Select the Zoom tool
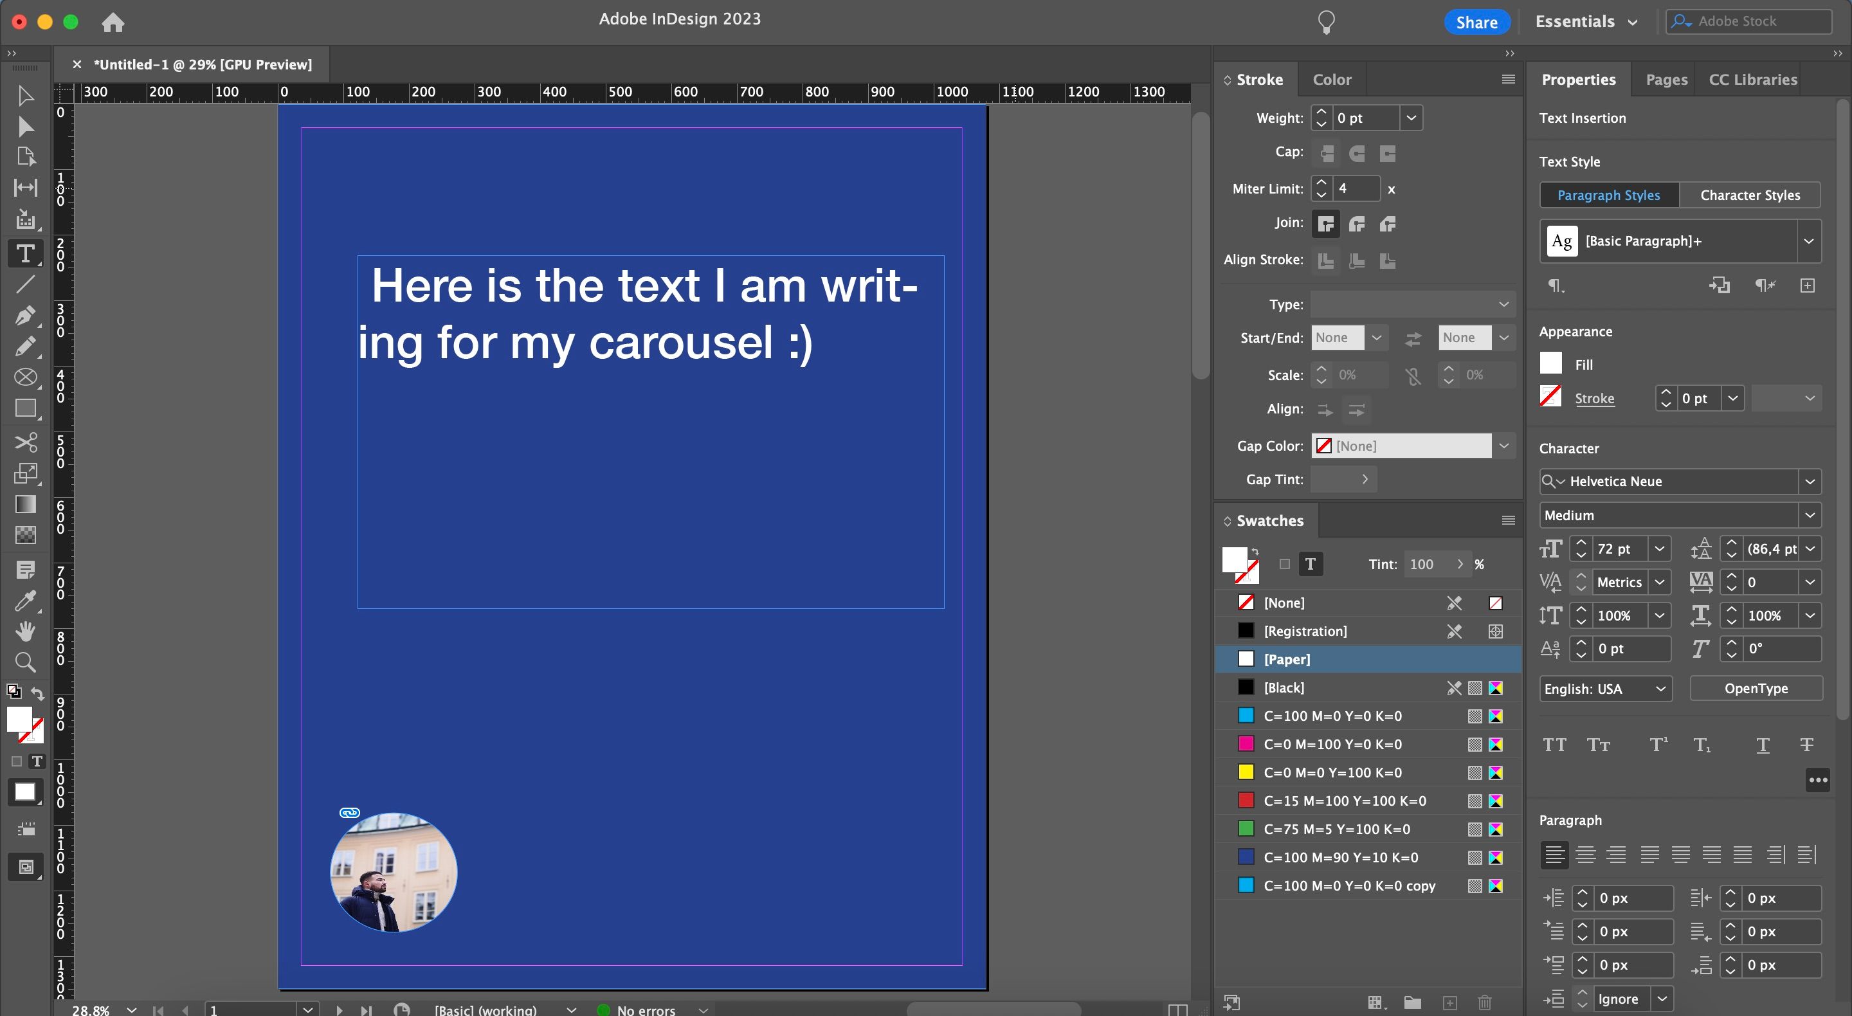This screenshot has height=1016, width=1852. pos(25,662)
